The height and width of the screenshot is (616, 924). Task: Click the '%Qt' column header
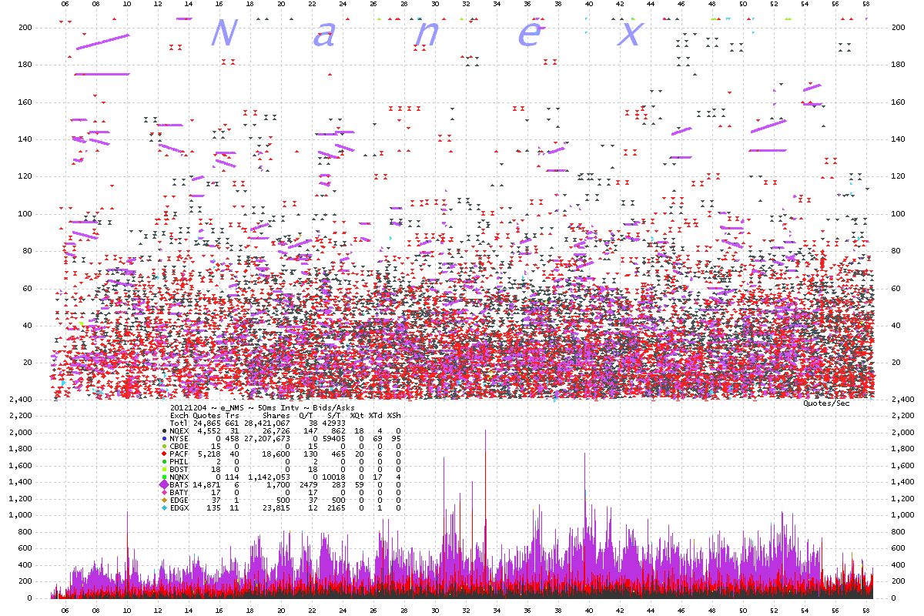pos(357,416)
